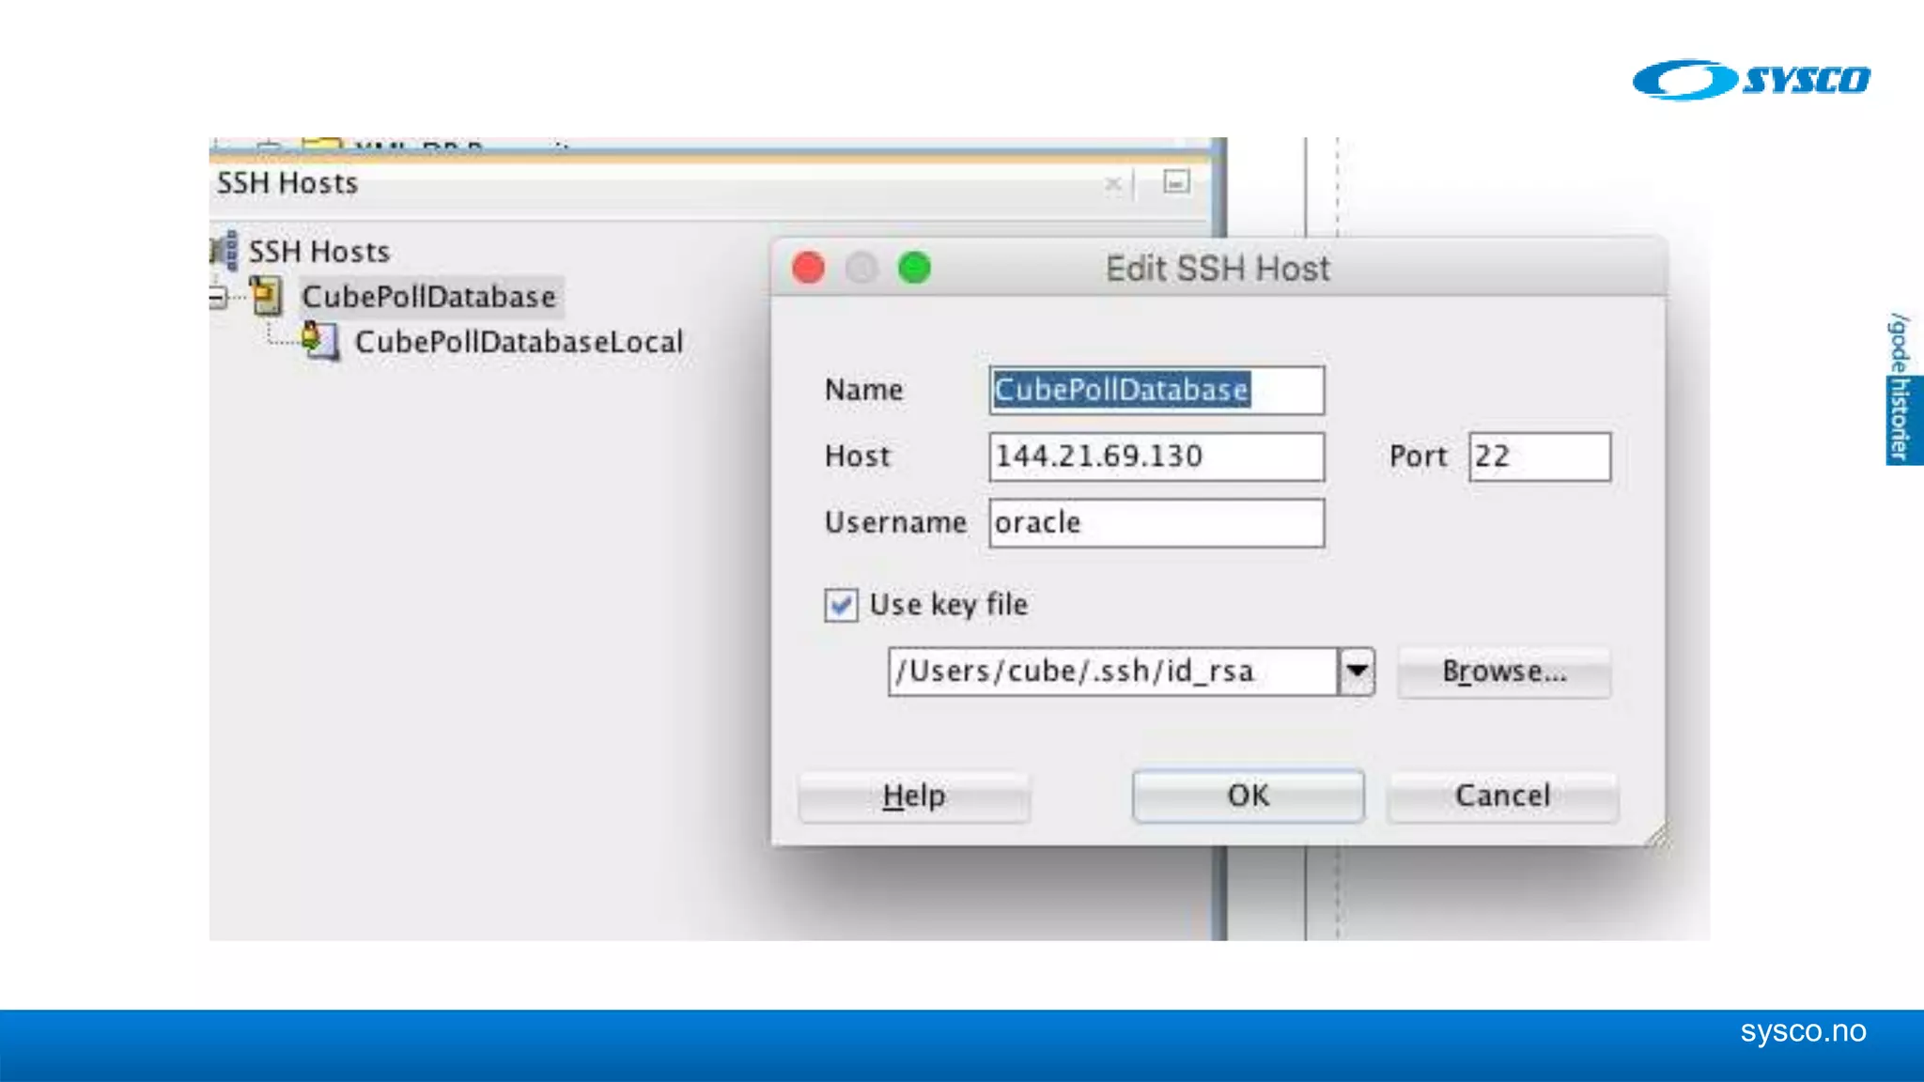Close Edit SSH Host with red button

[808, 269]
